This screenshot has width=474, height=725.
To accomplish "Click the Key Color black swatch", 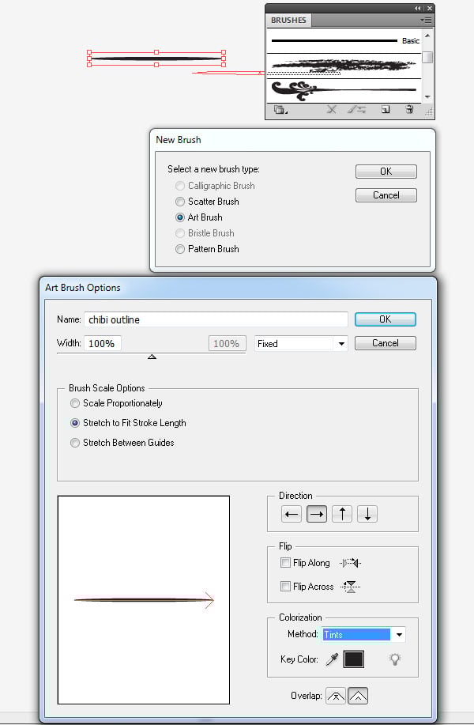I will (x=353, y=659).
